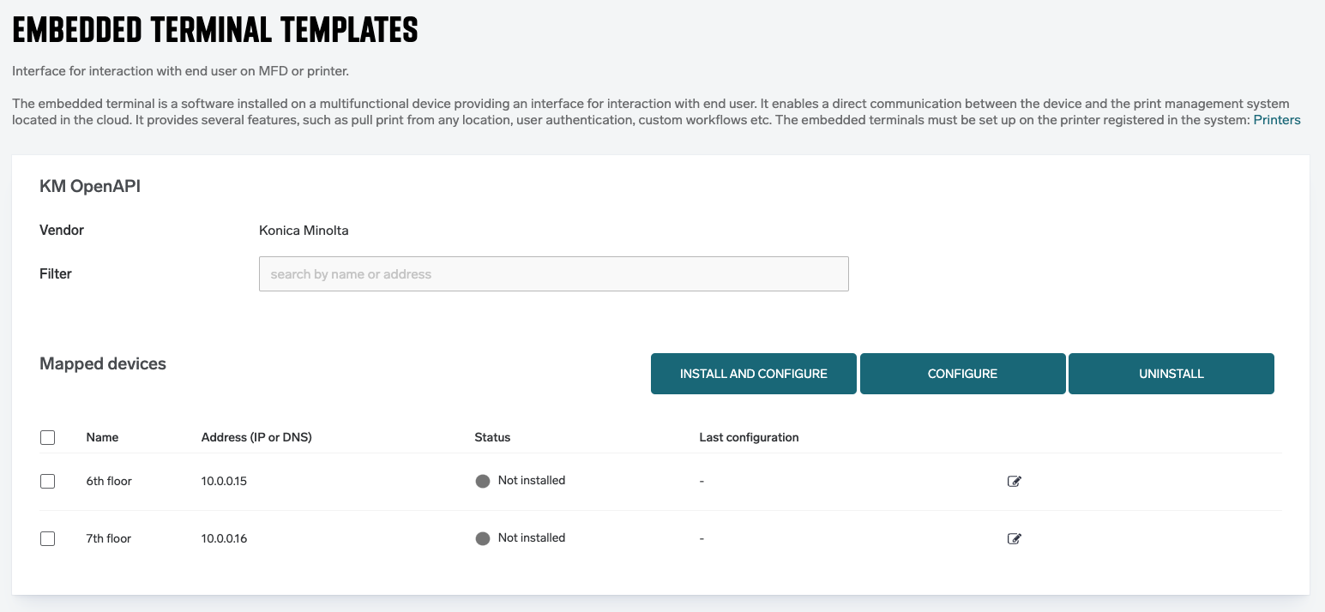This screenshot has width=1325, height=612.
Task: Select the 6th floor device name
Action: 109,482
